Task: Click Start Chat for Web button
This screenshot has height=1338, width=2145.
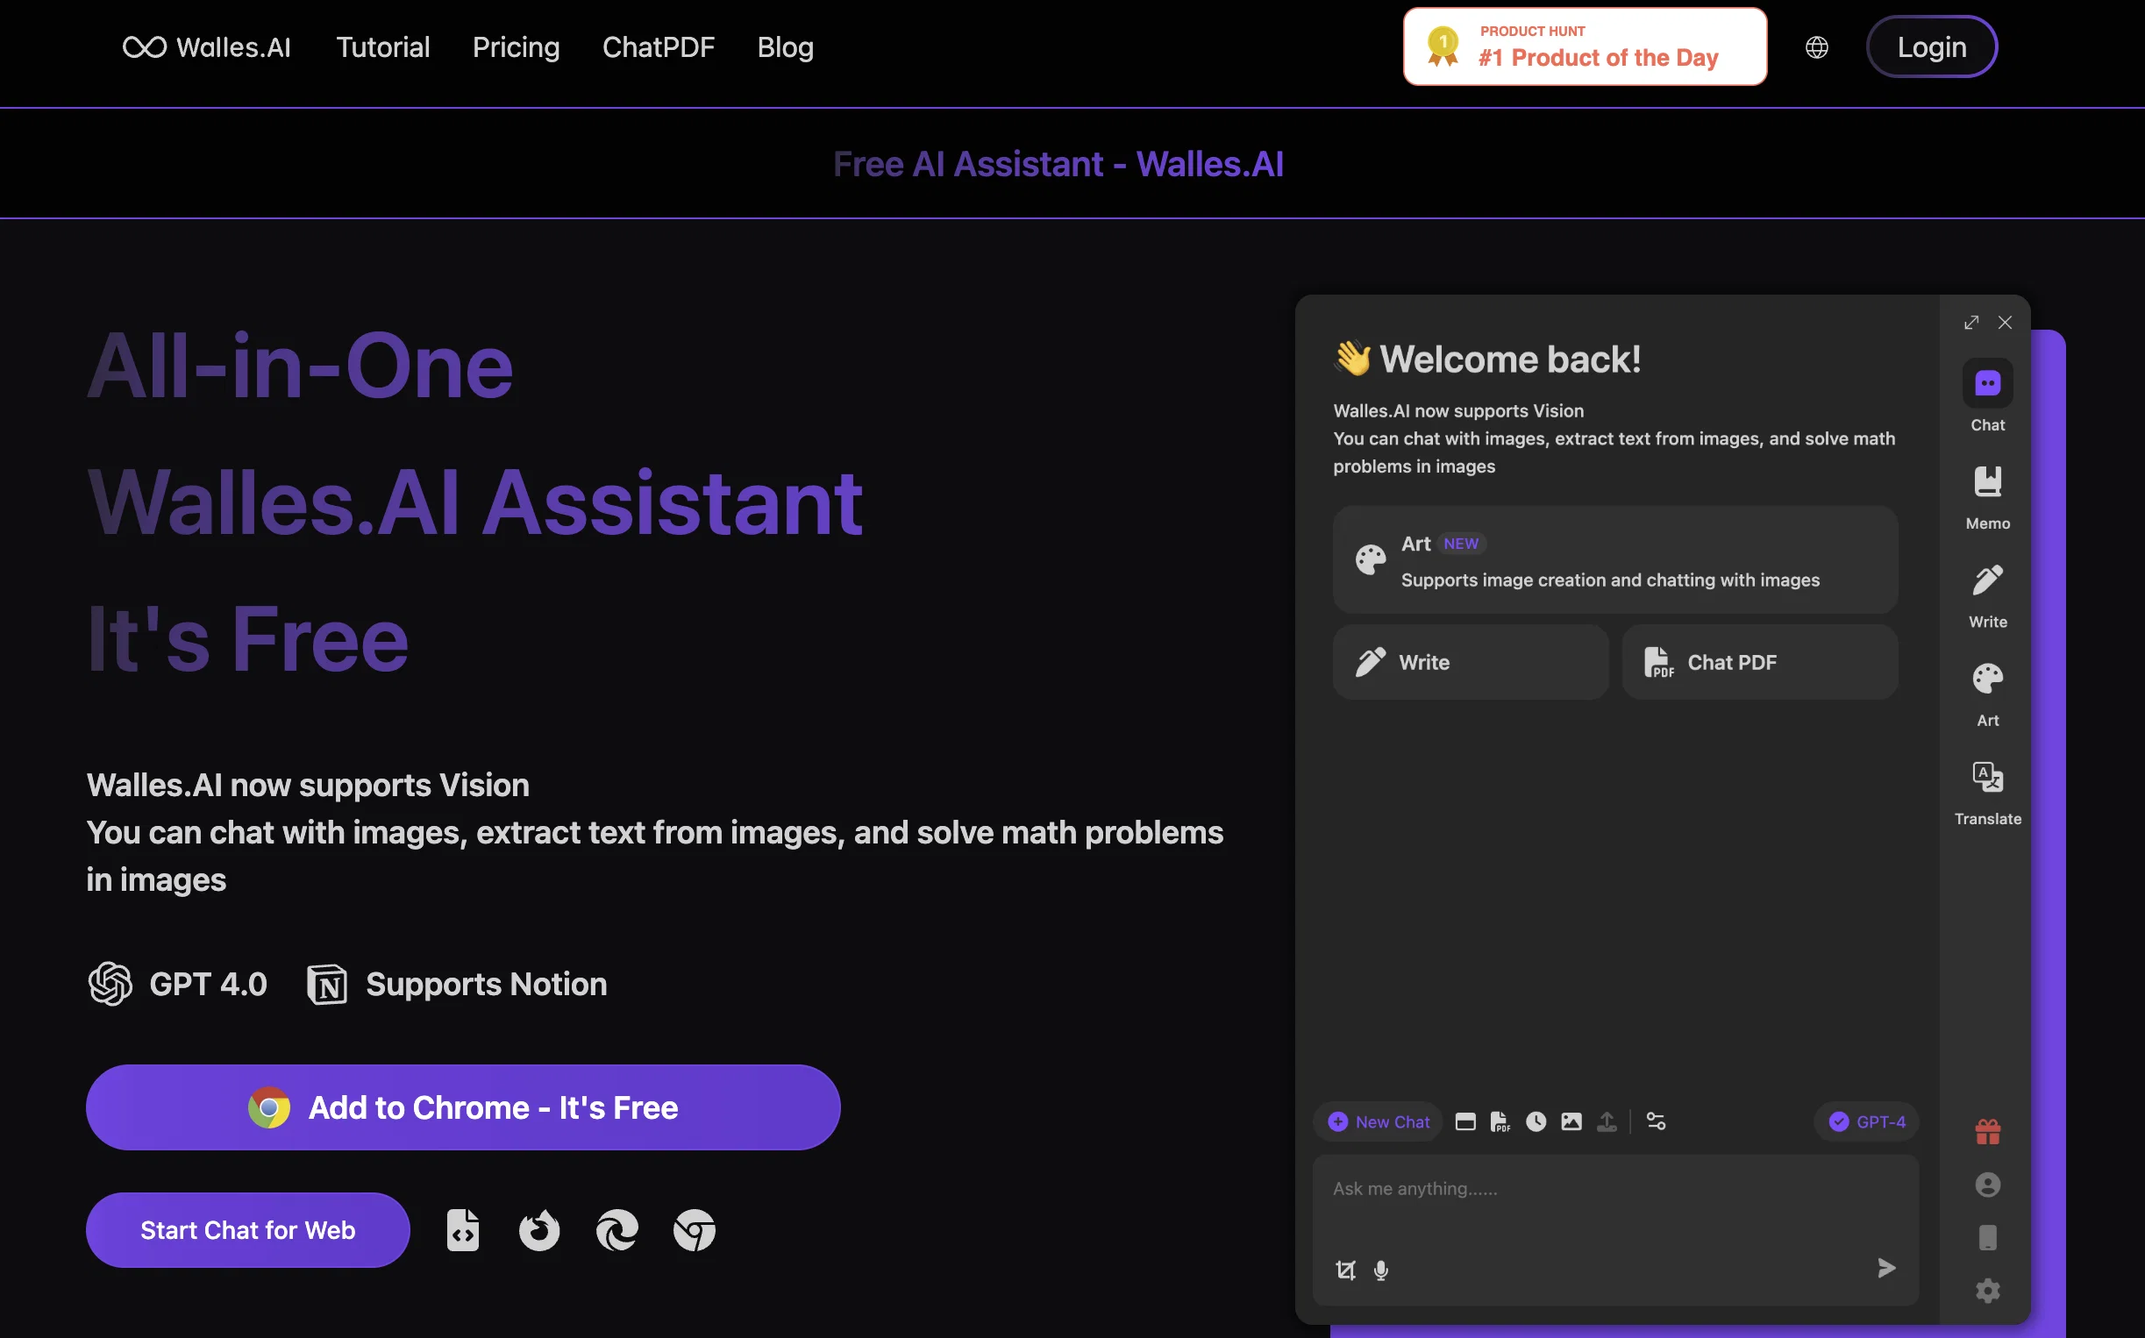Action: [x=248, y=1230]
